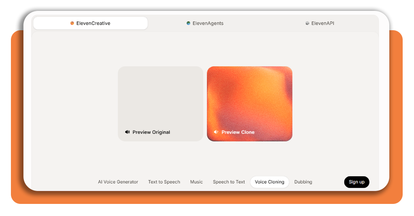The width and height of the screenshot is (414, 216).
Task: Select the orange gradient Preview Clone card
Action: 249,104
